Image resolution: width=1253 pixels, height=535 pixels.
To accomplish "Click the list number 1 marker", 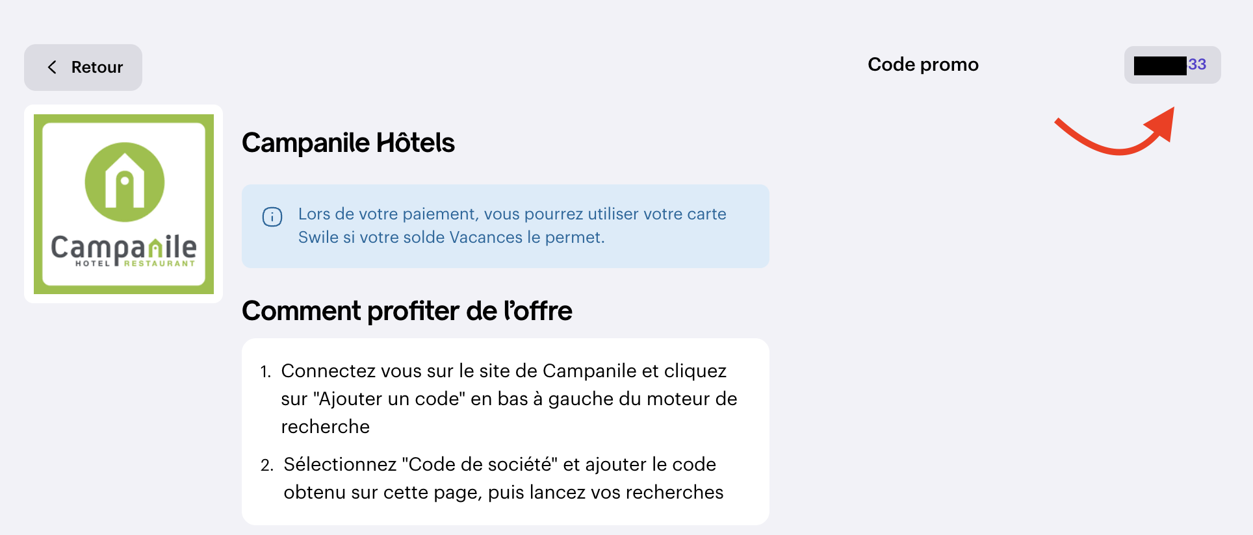I will [265, 372].
